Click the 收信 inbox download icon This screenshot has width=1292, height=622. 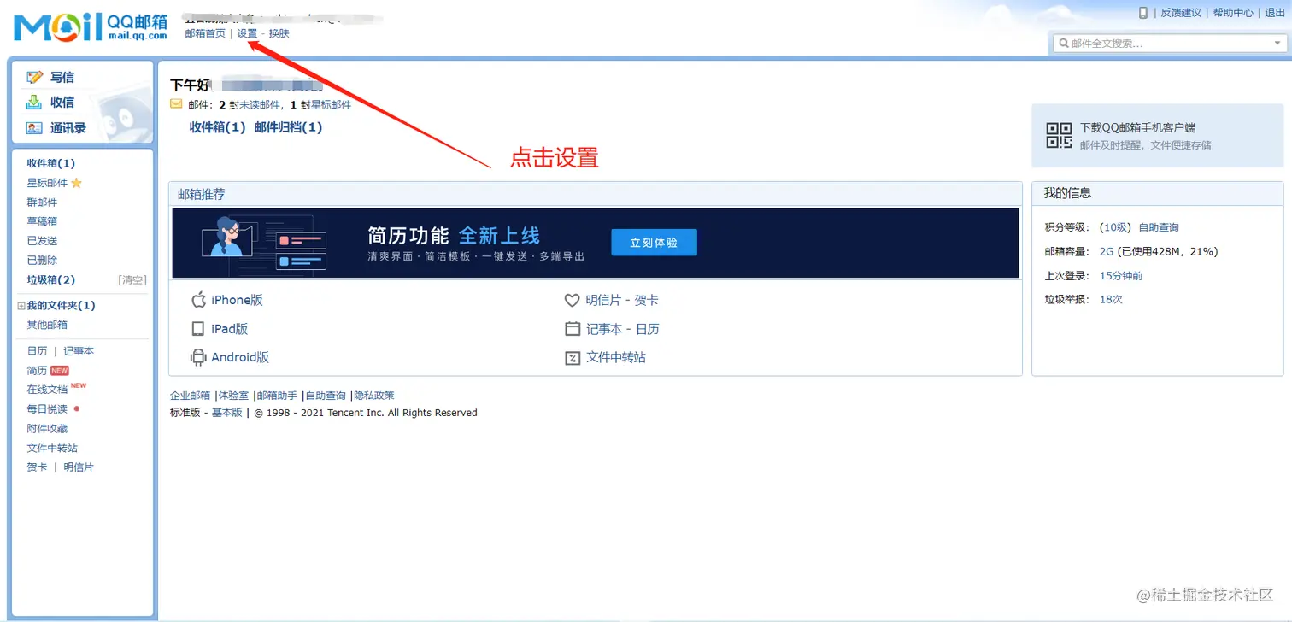pyautogui.click(x=34, y=103)
